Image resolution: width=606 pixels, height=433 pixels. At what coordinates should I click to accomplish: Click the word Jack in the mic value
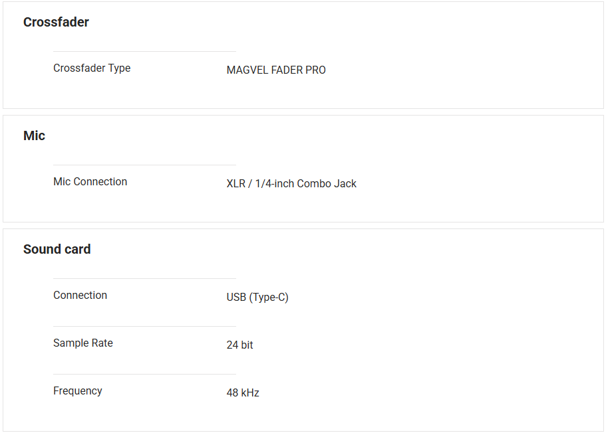[345, 183]
